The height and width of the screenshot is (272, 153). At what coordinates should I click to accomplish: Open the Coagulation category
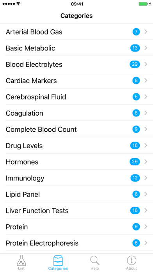(76, 113)
